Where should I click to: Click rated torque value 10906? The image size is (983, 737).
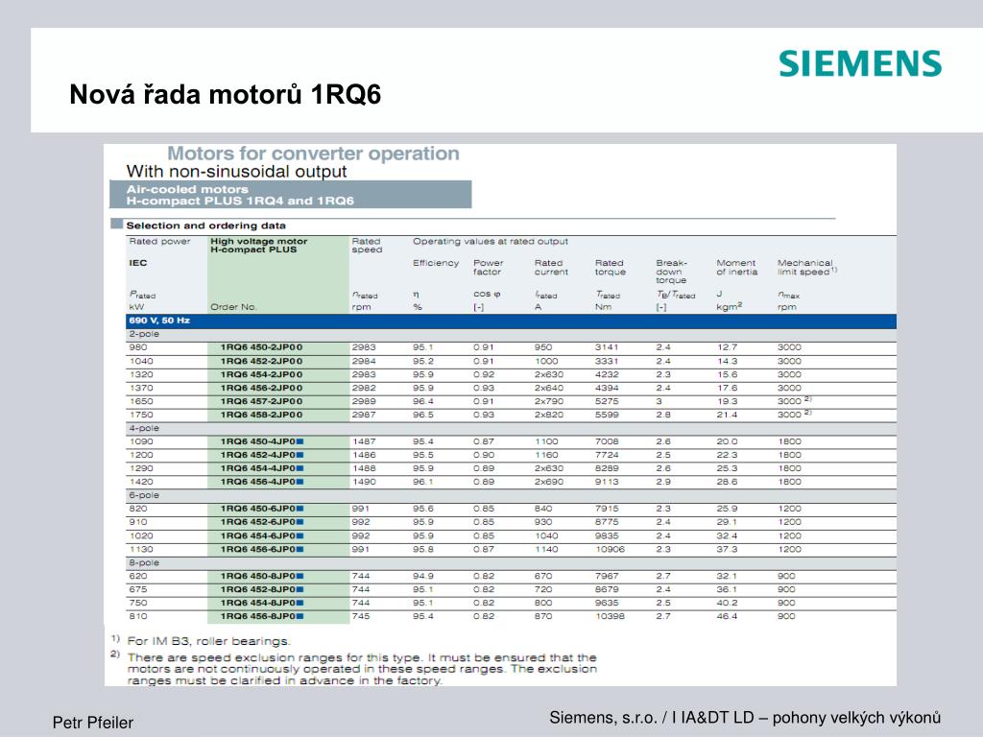coord(610,550)
